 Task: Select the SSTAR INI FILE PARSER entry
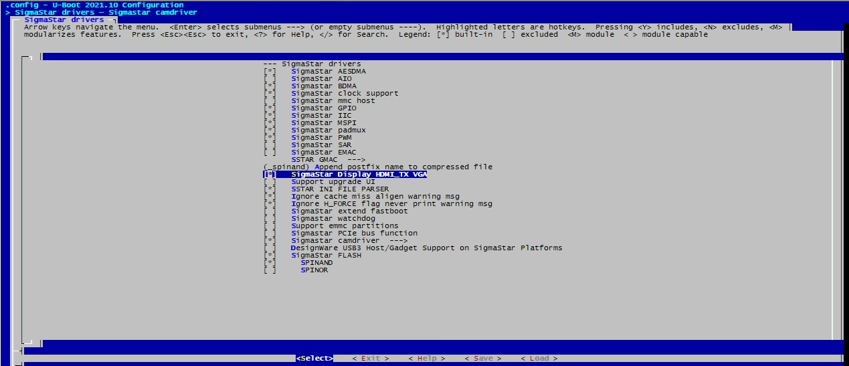click(340, 189)
